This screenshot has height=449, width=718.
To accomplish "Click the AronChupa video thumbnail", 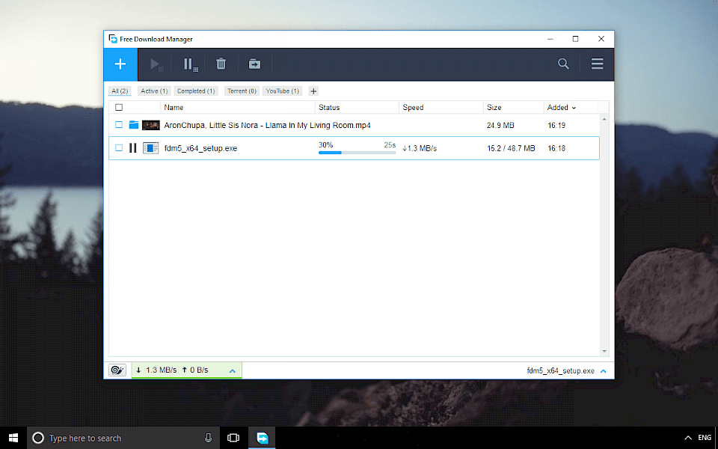I will 150,125.
